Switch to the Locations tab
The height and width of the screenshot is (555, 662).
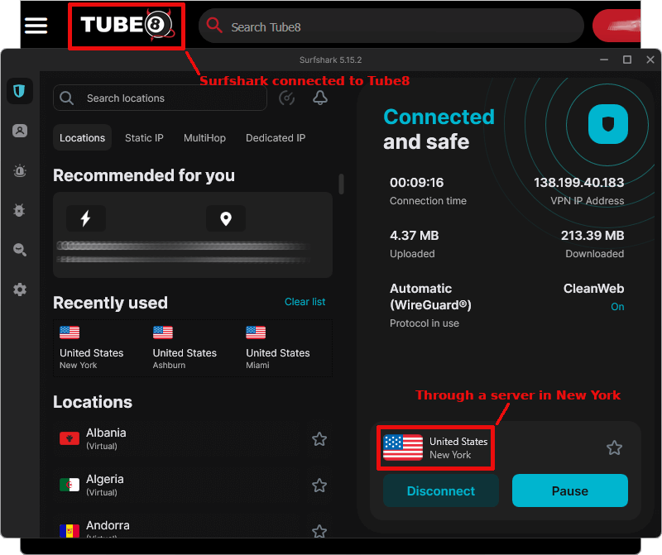82,137
